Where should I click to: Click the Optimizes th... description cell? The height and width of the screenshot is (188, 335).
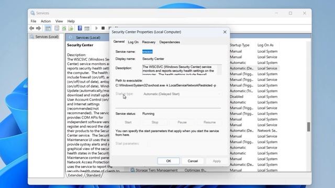tap(195, 170)
